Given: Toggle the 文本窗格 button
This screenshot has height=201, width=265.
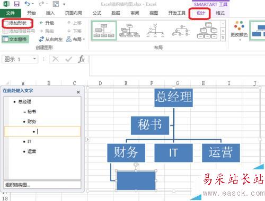Looking at the screenshot, I should pos(15,39).
